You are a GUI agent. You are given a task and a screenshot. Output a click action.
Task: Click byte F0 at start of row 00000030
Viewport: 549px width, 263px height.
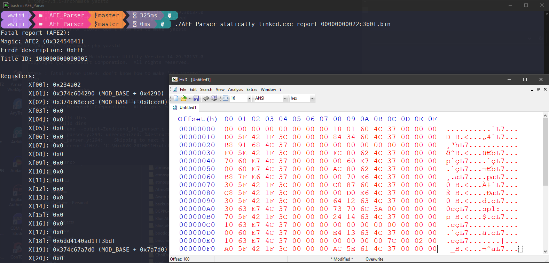click(229, 153)
